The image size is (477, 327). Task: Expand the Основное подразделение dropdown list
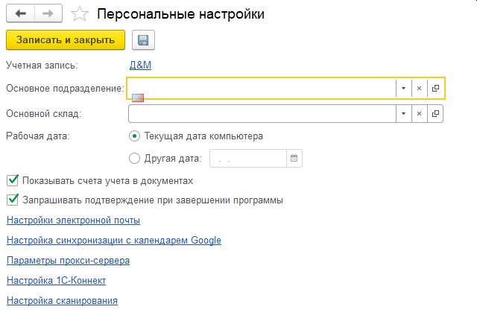[404, 88]
